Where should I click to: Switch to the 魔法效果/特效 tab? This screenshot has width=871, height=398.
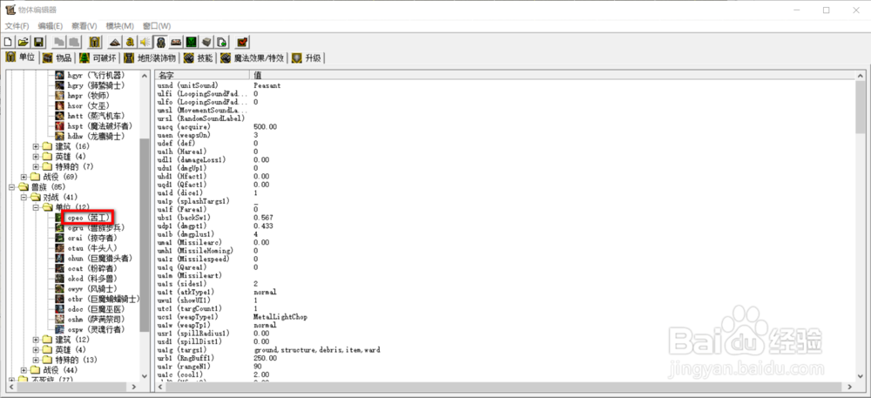coord(253,57)
